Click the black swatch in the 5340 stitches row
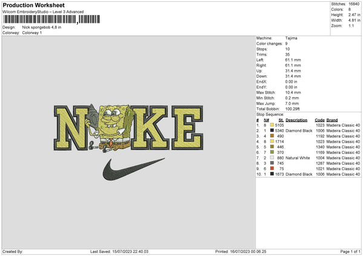 (272, 130)
